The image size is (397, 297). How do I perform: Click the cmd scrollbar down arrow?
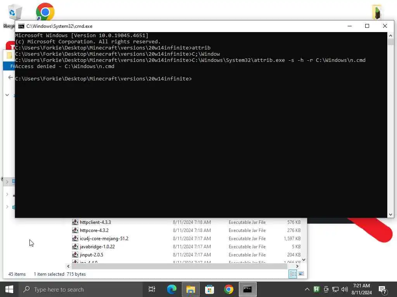click(390, 214)
